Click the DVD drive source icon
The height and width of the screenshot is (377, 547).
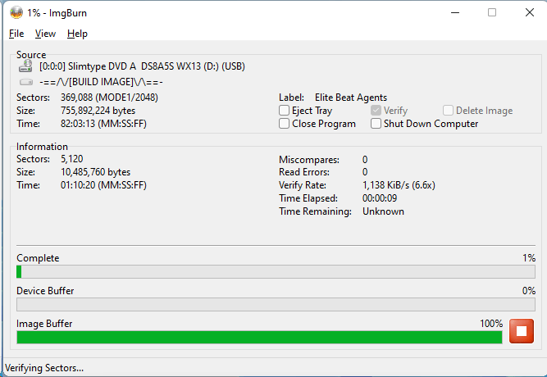coord(25,66)
